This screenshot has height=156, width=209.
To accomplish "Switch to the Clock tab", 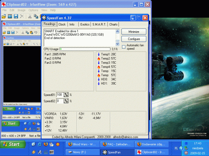I will (62, 24).
